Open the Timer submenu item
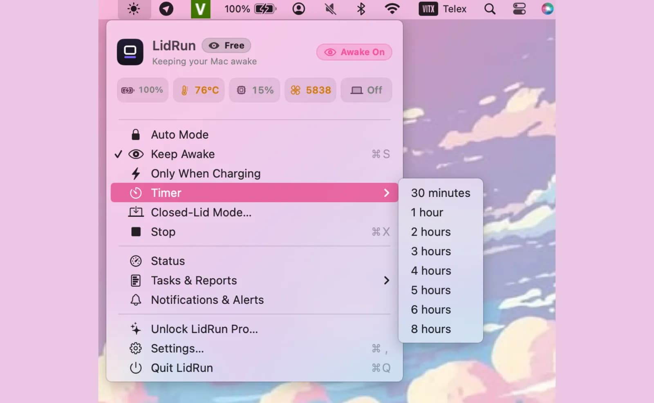The height and width of the screenshot is (403, 654). (x=254, y=193)
